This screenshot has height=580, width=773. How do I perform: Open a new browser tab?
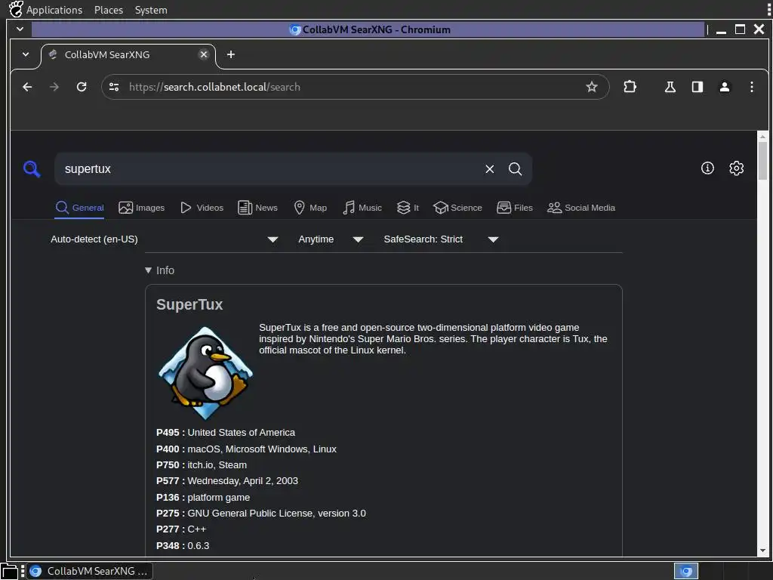pos(231,54)
